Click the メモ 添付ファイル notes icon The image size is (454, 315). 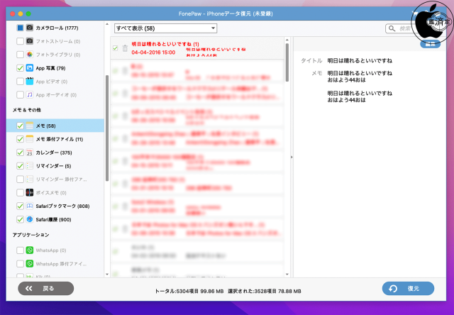[x=30, y=139]
